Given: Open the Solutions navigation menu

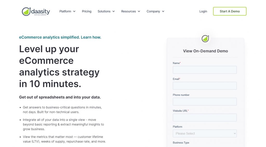Looking at the screenshot, I should pyautogui.click(x=104, y=11).
